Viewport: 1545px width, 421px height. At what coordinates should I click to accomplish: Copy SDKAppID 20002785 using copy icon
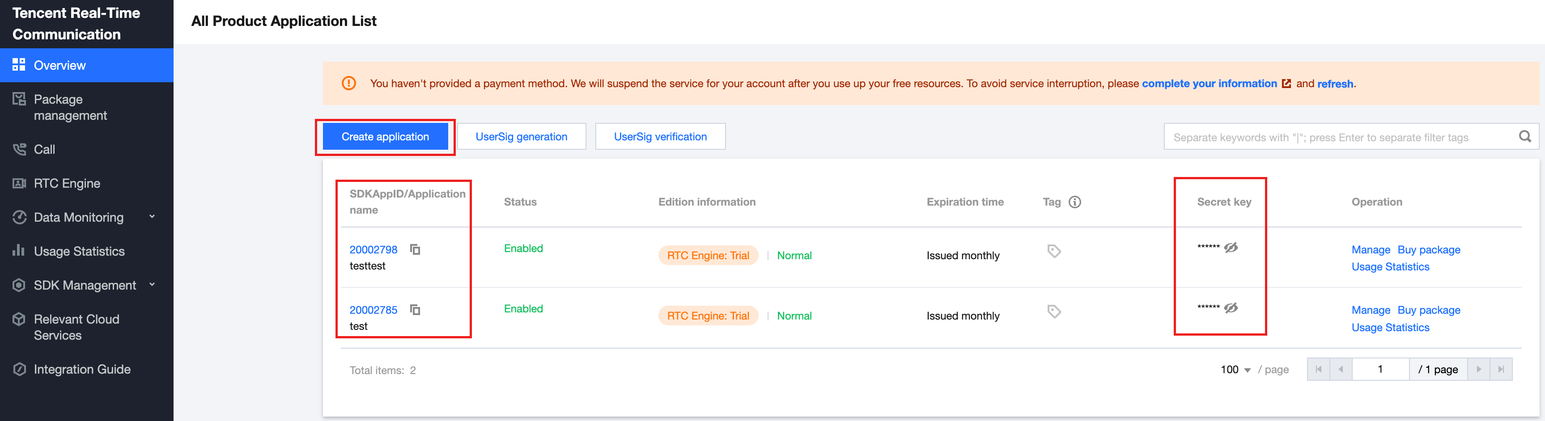click(x=415, y=310)
